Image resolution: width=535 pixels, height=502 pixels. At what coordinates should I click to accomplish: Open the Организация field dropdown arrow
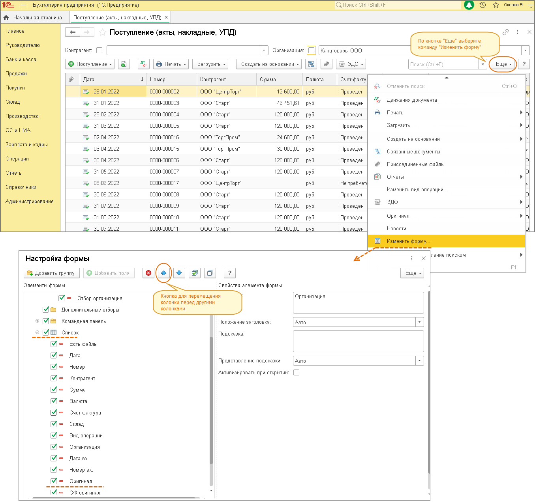pos(525,50)
